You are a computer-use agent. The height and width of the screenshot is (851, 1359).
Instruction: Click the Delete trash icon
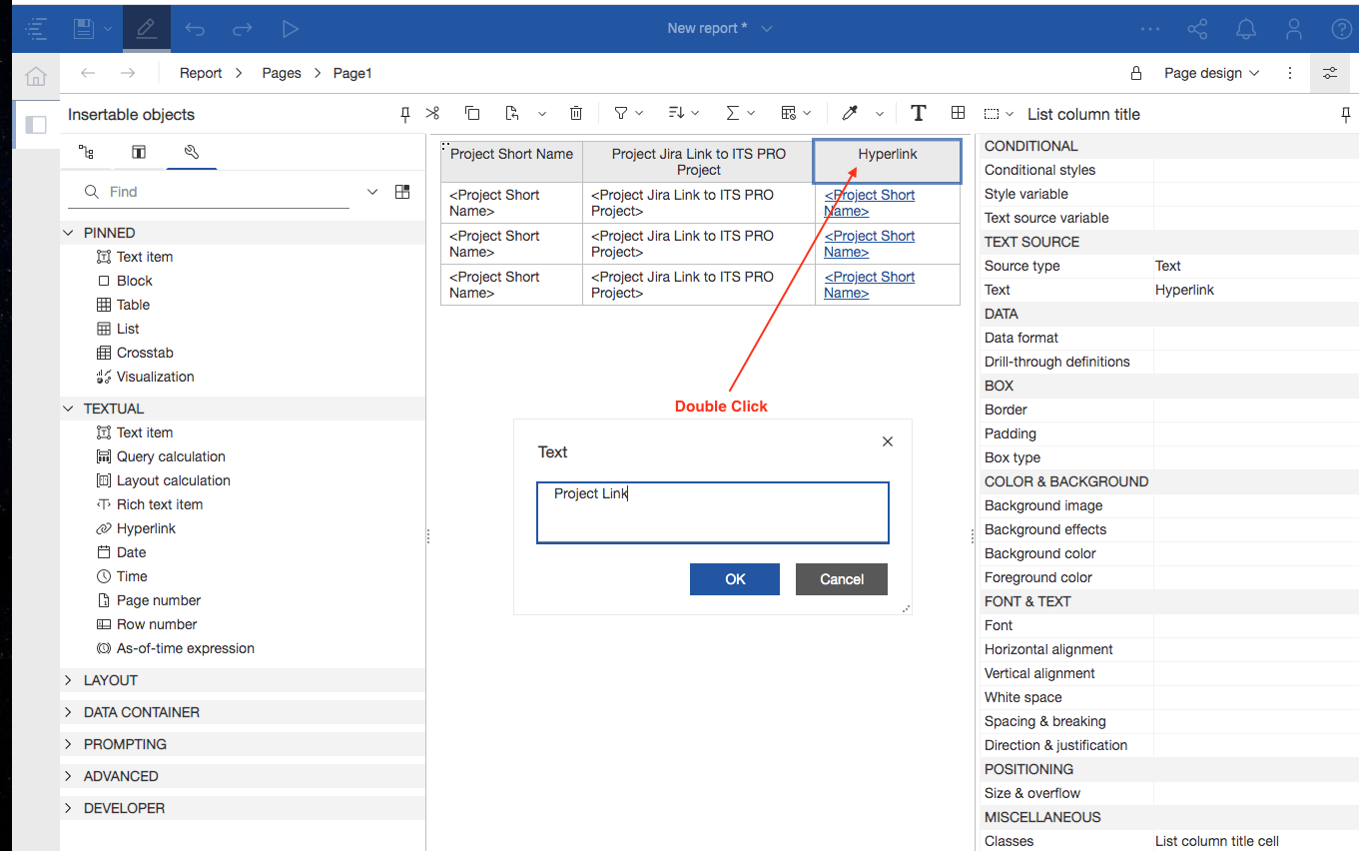pyautogui.click(x=576, y=114)
